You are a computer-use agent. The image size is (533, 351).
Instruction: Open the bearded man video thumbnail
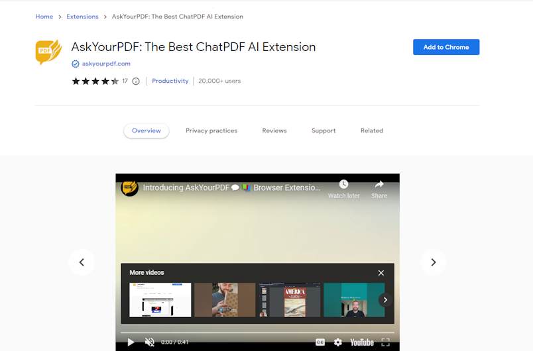click(225, 300)
